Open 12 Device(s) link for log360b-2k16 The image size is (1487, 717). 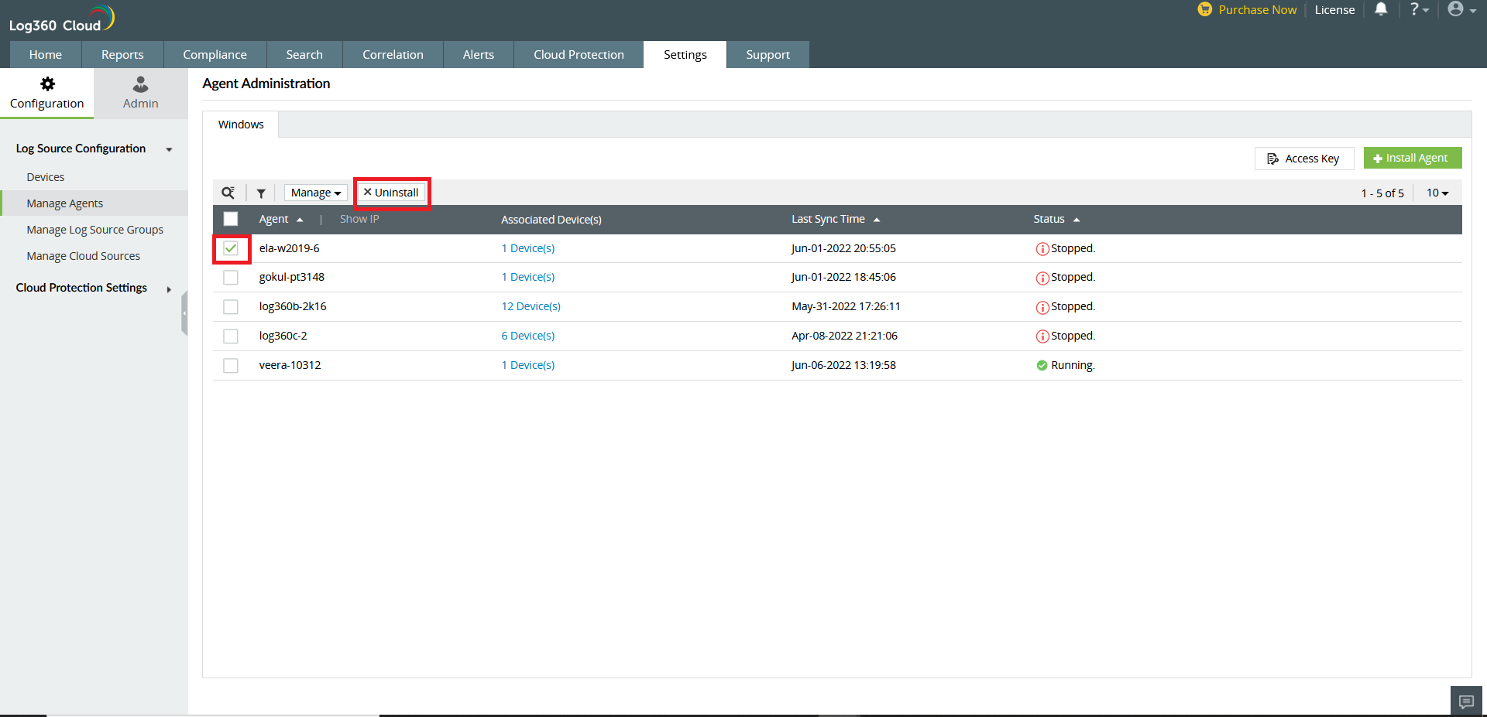click(x=531, y=306)
